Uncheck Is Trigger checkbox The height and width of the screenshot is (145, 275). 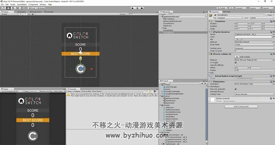coord(236,62)
